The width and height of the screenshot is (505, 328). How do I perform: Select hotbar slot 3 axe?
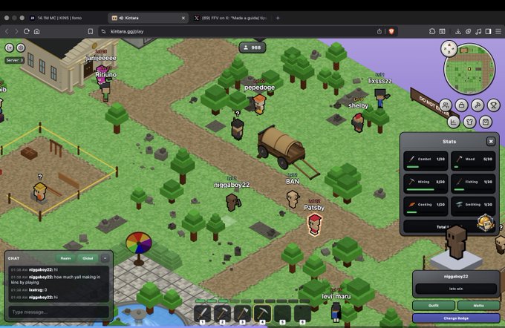click(x=242, y=314)
